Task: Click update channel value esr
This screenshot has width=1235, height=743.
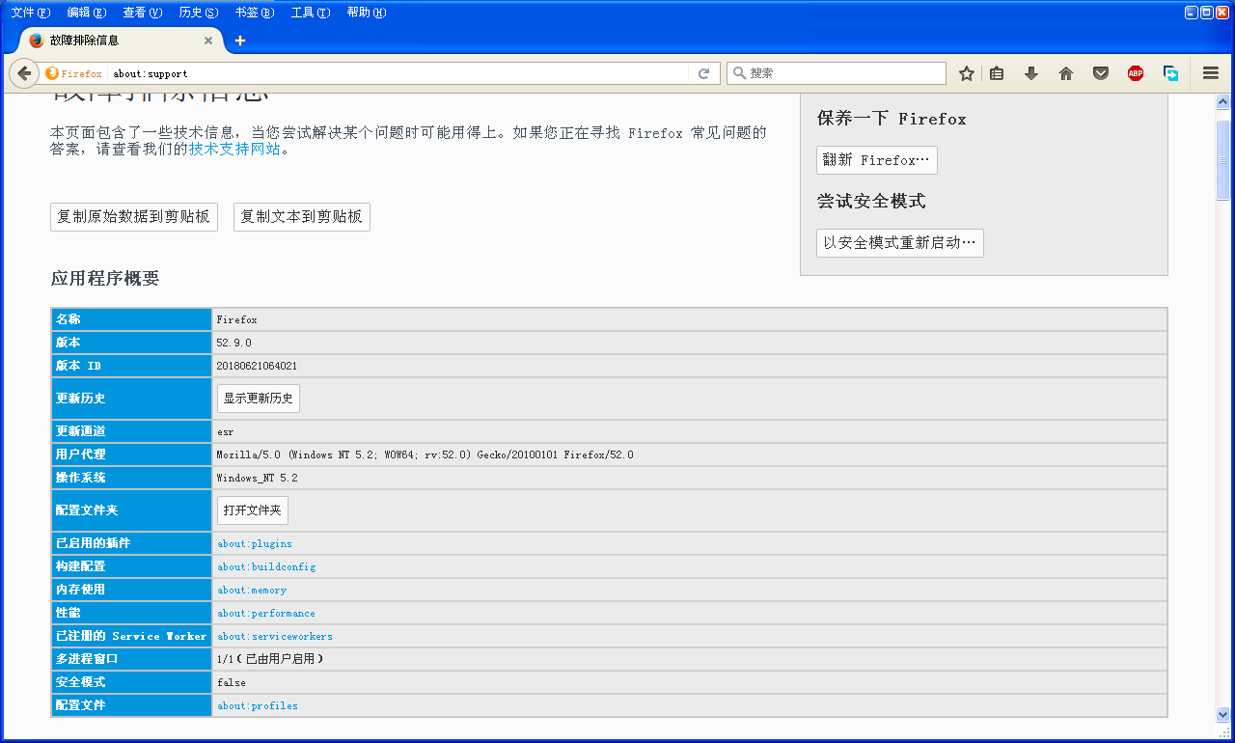Action: click(225, 432)
